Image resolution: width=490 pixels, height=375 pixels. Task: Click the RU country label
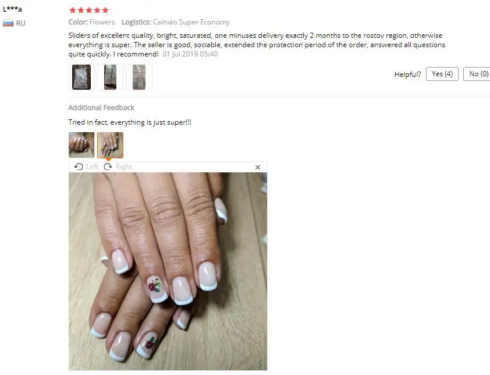coord(20,23)
